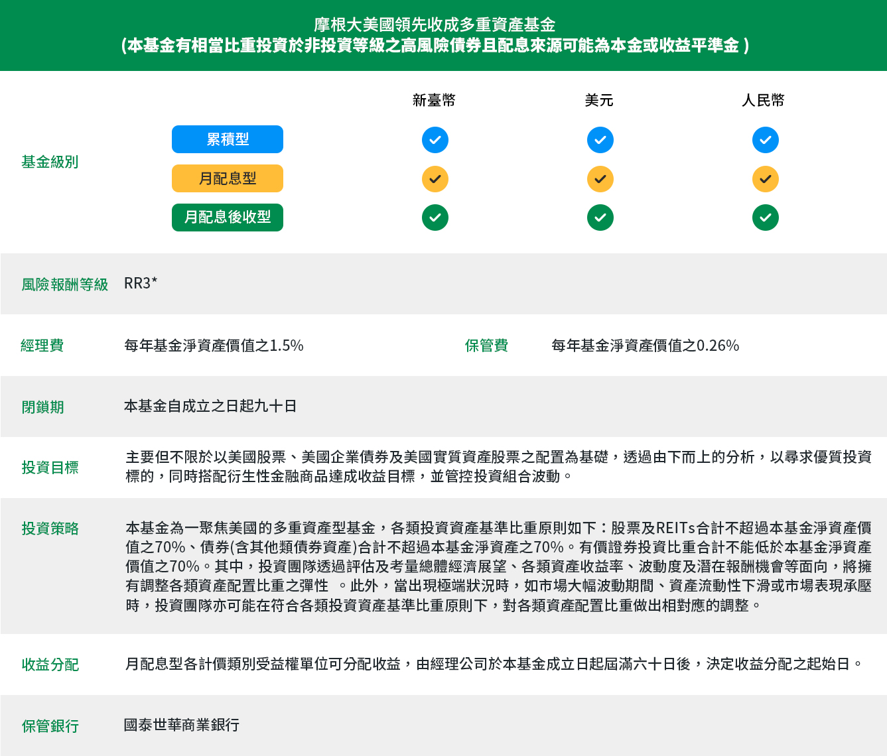This screenshot has height=756, width=887.
Task: Click the text 本基金自成立之日起九十日
Action: point(210,406)
